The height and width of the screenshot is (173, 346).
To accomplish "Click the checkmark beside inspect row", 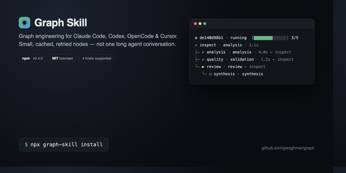I will click(x=196, y=45).
